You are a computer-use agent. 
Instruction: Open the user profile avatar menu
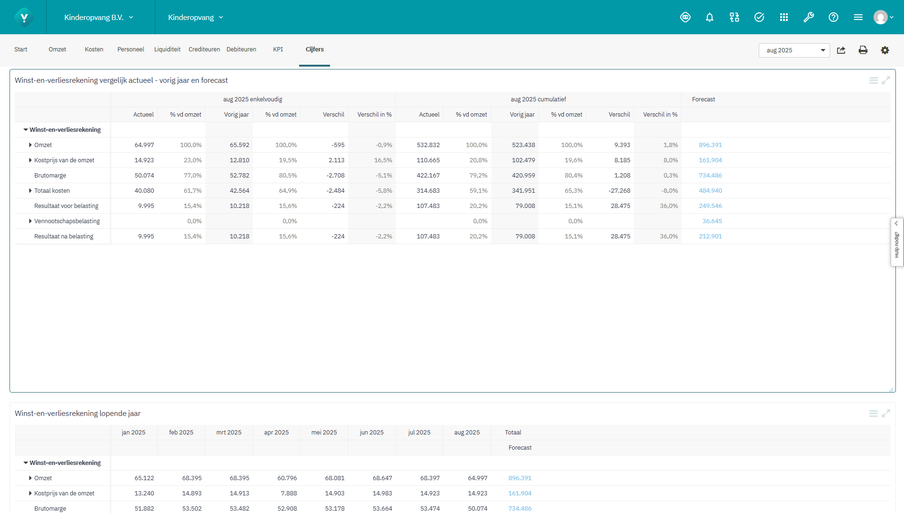pos(883,18)
